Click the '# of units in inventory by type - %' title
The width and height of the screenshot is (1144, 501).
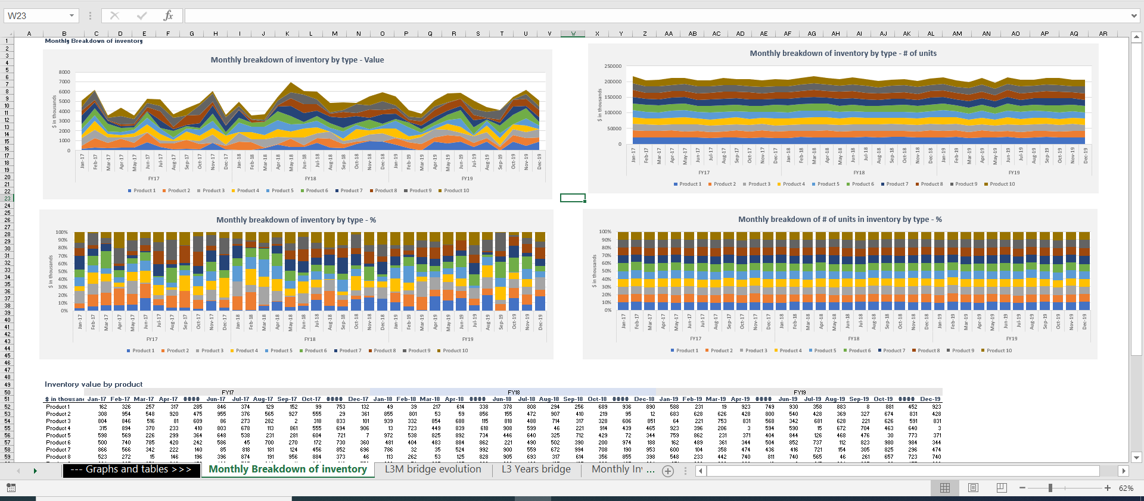[x=840, y=220]
